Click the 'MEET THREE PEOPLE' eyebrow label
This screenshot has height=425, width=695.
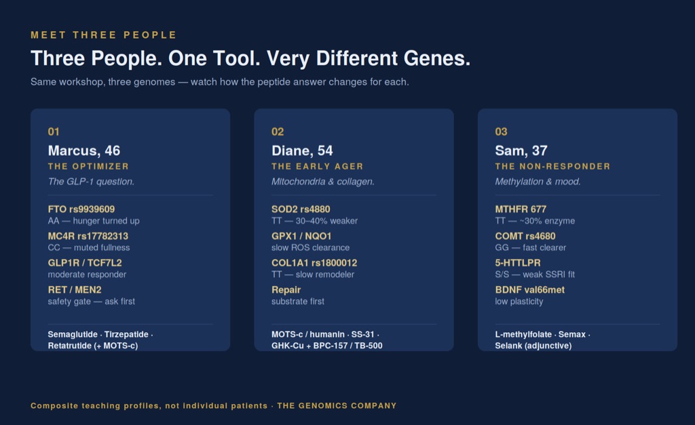(103, 35)
